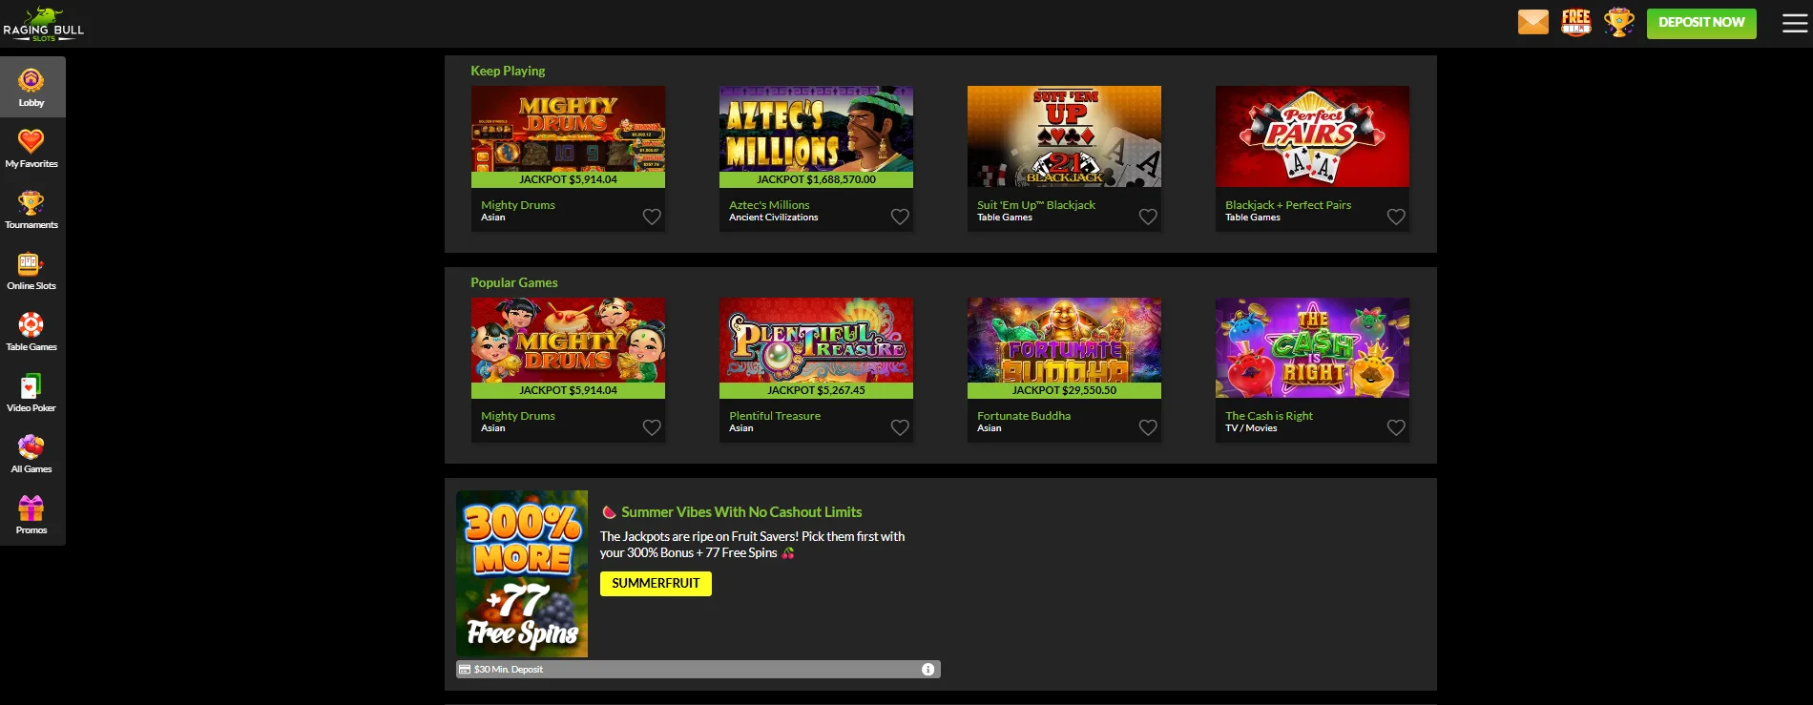Image resolution: width=1813 pixels, height=705 pixels.
Task: Click TV / Movies category label
Action: click(x=1251, y=428)
